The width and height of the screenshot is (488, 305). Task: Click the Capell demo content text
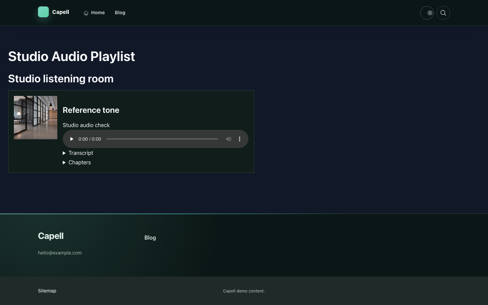coord(244,291)
